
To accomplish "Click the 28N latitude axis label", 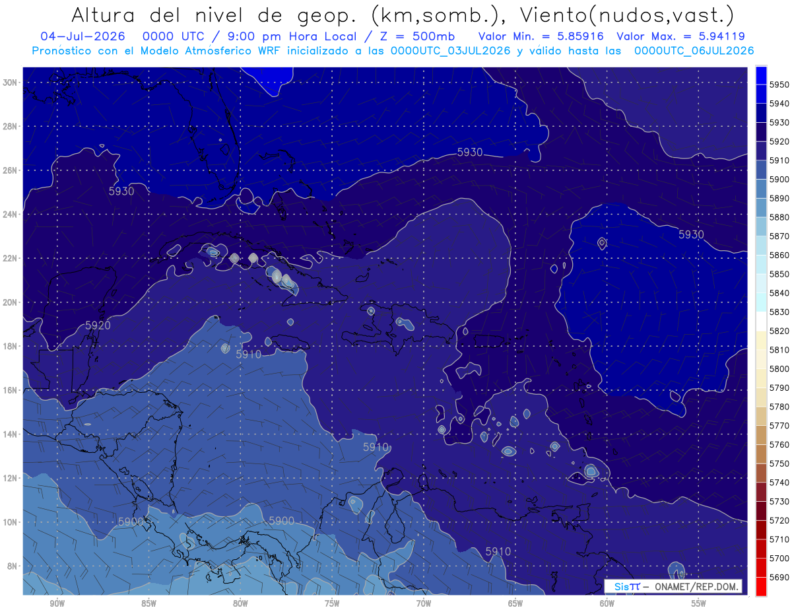I will click(x=9, y=126).
